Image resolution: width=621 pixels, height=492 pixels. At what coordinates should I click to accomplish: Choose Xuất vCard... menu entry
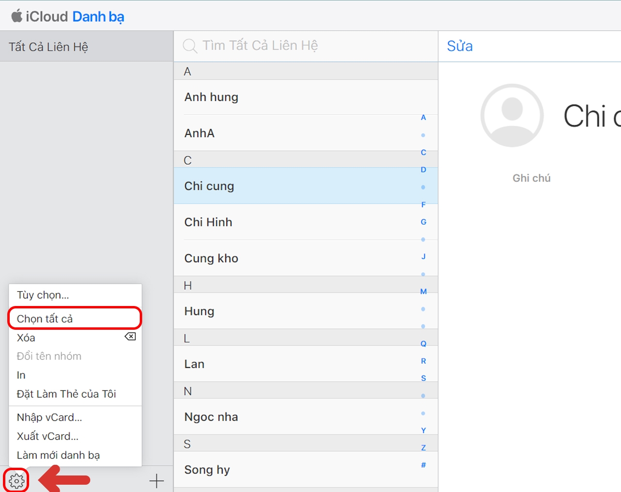click(75, 436)
